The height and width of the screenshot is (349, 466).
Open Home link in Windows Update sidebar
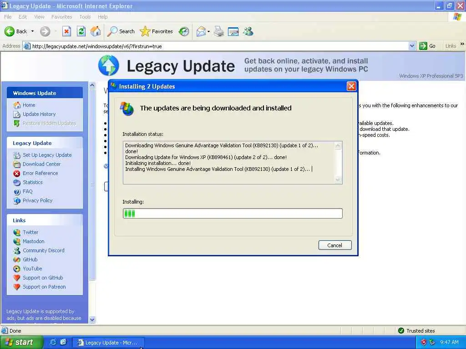coord(29,105)
